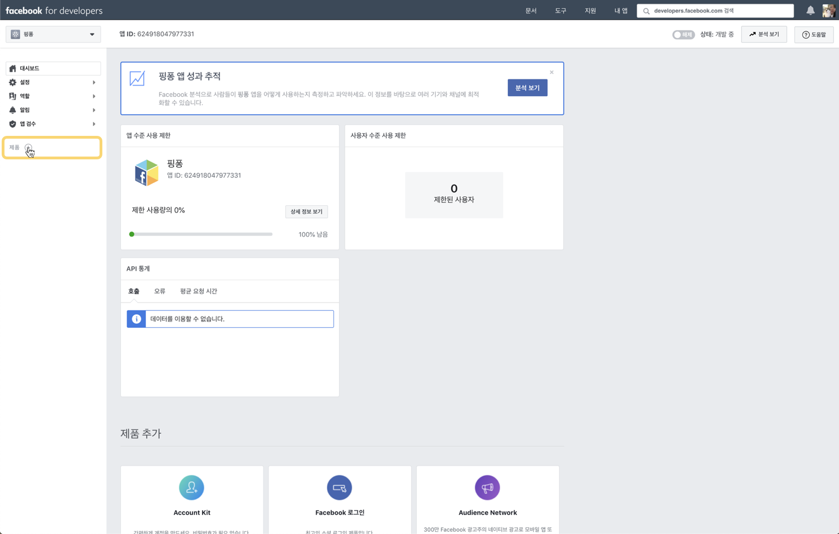839x534 pixels.
Task: Click the analytics chart icon in the banner
Action: pyautogui.click(x=137, y=78)
